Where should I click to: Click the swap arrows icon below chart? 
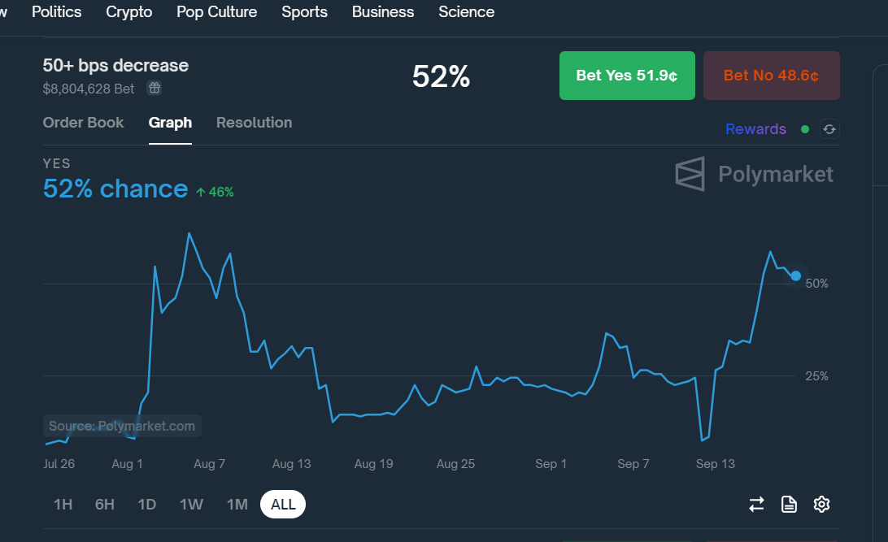click(x=756, y=505)
